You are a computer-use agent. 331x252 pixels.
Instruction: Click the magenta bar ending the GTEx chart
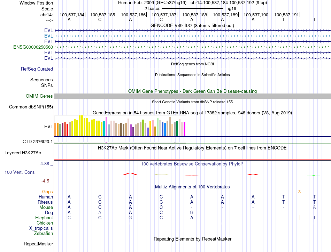(x=184, y=129)
